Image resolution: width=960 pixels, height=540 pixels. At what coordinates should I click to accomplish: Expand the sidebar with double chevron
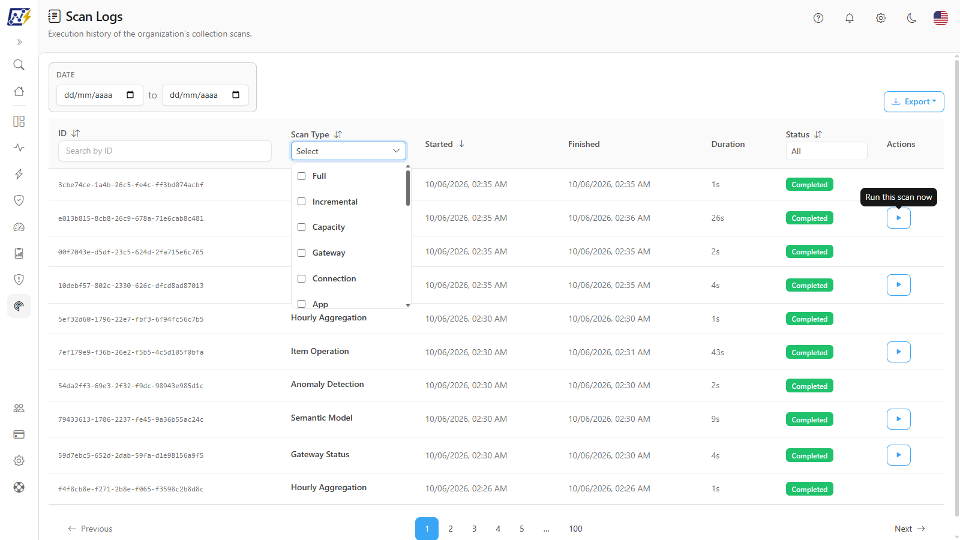(x=19, y=42)
